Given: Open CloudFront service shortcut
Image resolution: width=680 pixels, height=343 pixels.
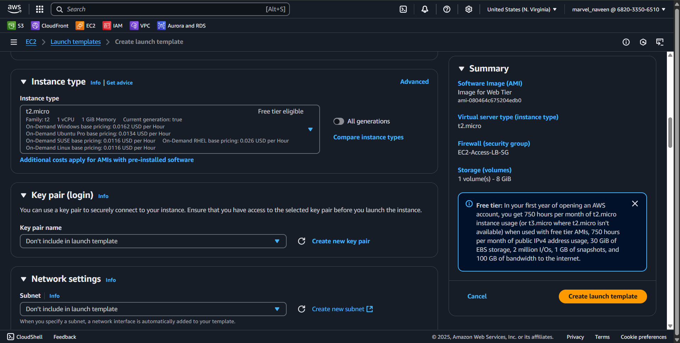Looking at the screenshot, I should coord(50,25).
